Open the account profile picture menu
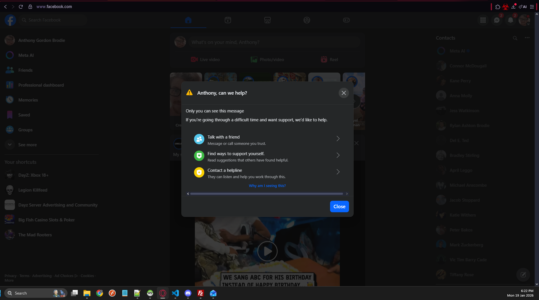This screenshot has height=300, width=539. point(524,20)
